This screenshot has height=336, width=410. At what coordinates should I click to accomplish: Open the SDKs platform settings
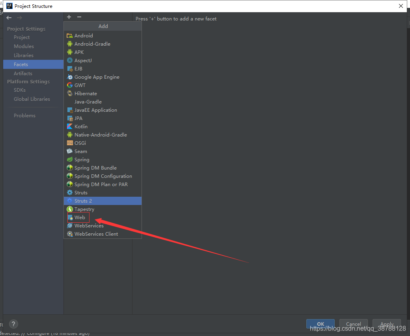[x=33, y=90]
